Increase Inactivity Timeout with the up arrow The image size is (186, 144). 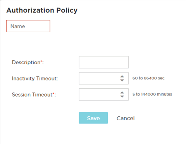(122, 77)
